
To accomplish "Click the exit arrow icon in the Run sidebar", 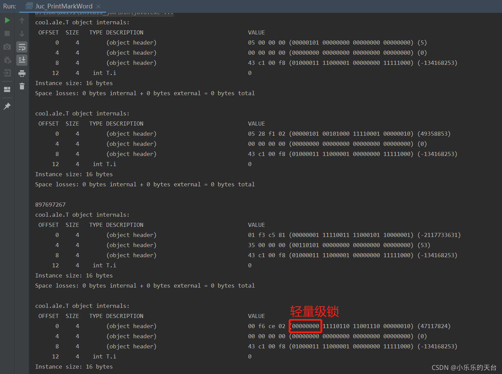I will [7, 73].
